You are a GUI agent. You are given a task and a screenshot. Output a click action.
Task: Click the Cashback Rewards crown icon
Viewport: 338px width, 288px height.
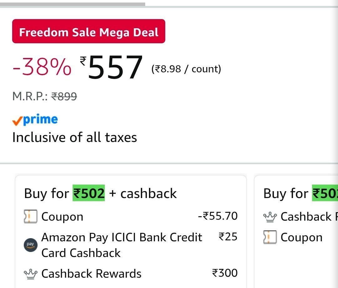30,274
